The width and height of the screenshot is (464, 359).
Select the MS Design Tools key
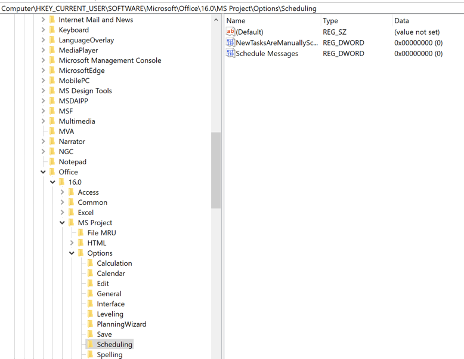(85, 91)
